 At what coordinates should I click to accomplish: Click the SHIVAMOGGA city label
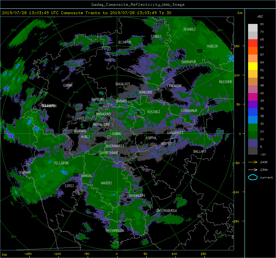(x=115, y=230)
